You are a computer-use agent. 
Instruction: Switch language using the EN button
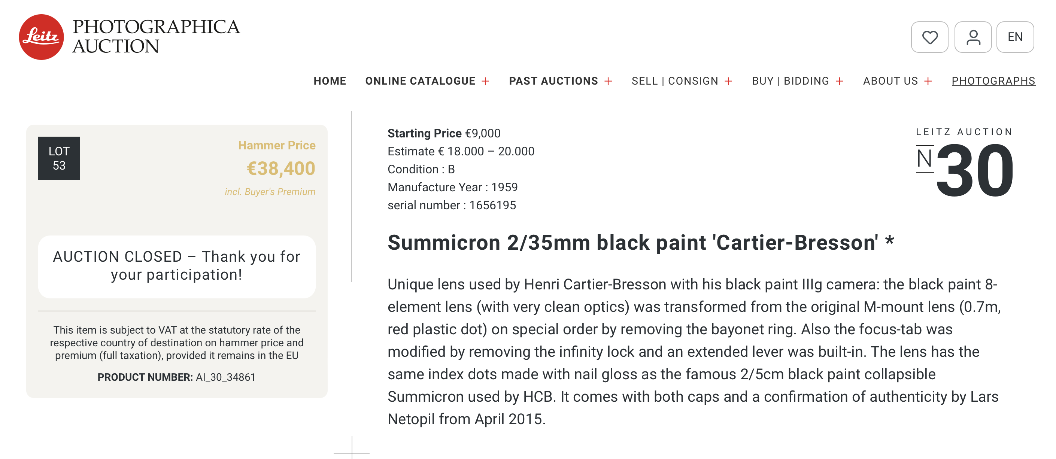click(x=1015, y=37)
